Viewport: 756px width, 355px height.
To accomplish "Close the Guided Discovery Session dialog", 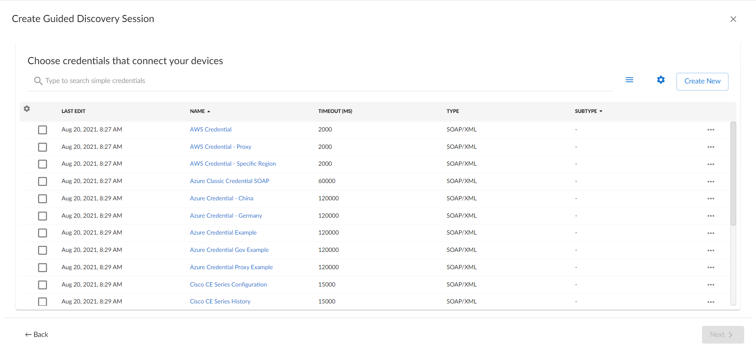I will (x=733, y=19).
